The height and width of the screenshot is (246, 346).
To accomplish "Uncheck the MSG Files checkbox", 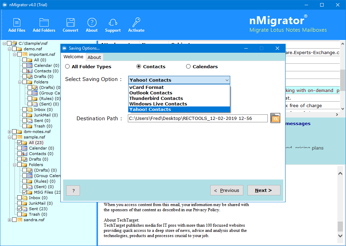I will coord(25,192).
